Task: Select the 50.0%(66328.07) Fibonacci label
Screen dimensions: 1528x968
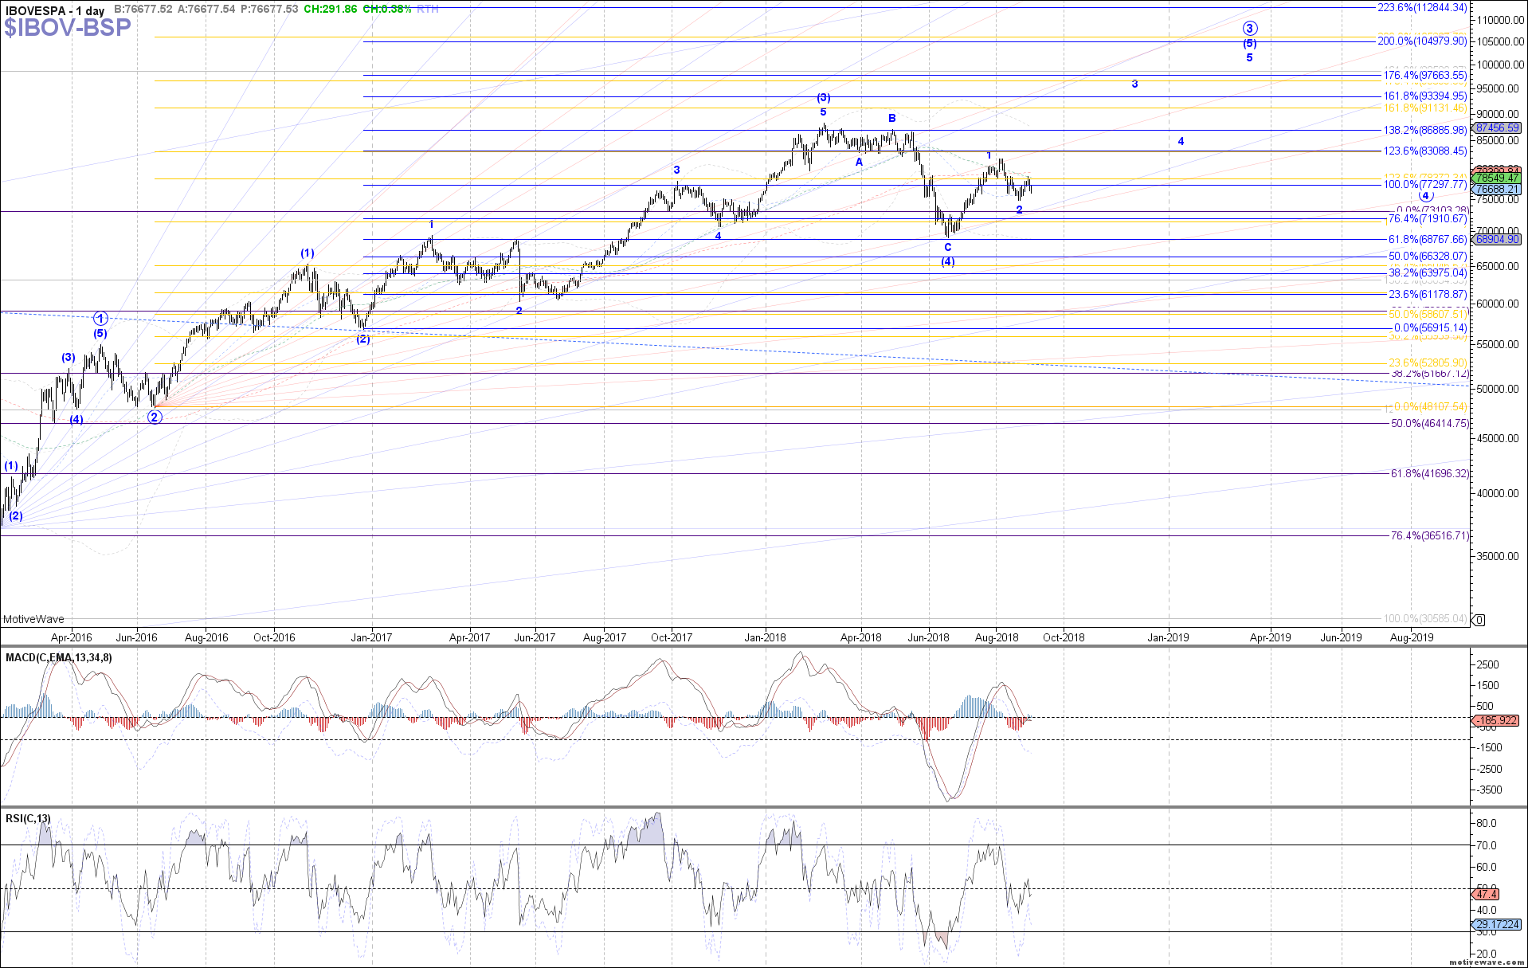Action: click(x=1428, y=257)
